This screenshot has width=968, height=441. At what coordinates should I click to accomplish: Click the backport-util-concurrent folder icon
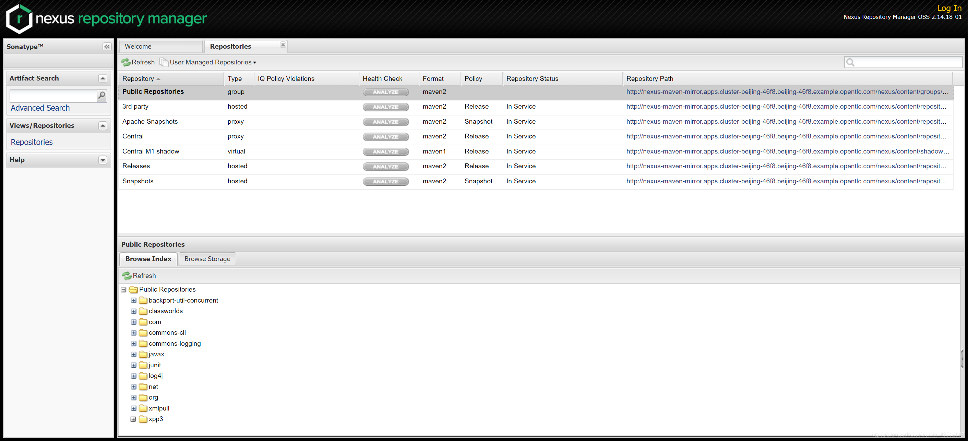tap(143, 301)
